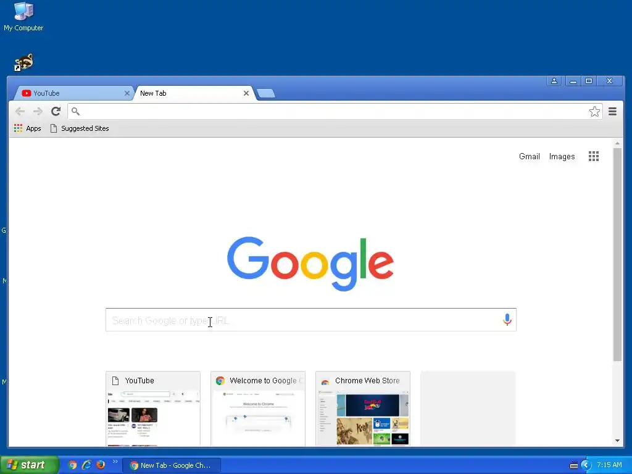Open the Apps shortcut in bookmarks bar

point(27,128)
